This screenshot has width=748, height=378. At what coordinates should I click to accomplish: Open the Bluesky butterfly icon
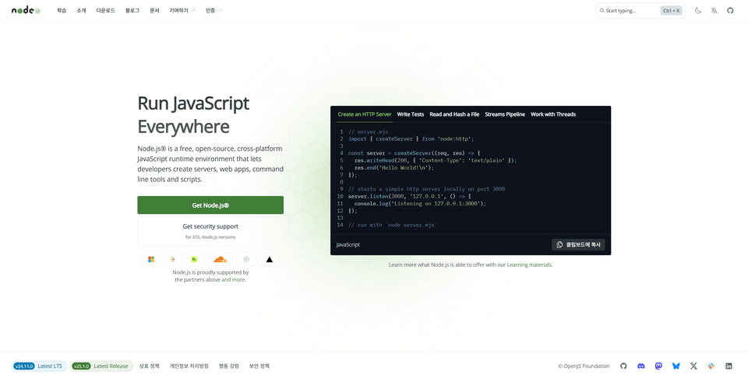pyautogui.click(x=676, y=366)
